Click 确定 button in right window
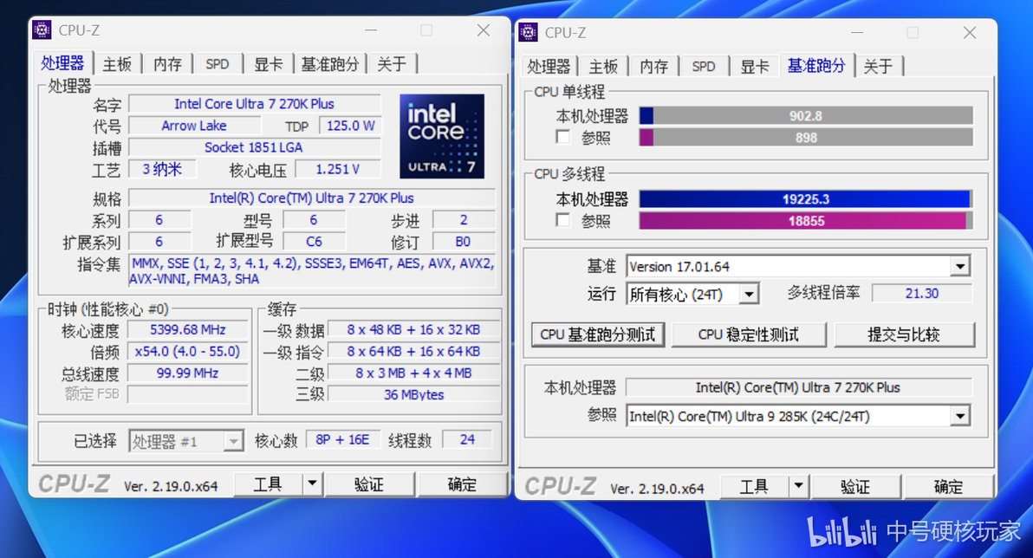 click(x=948, y=487)
